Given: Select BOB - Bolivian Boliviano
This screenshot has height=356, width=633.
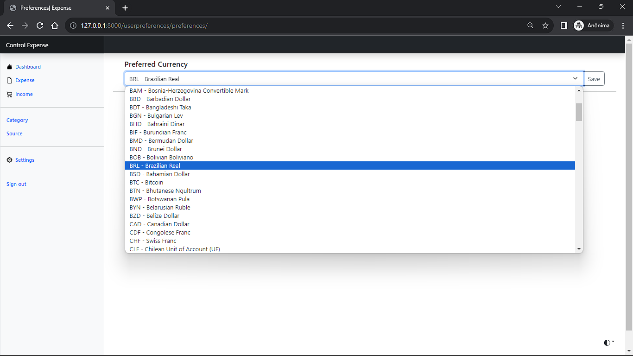Looking at the screenshot, I should point(350,157).
